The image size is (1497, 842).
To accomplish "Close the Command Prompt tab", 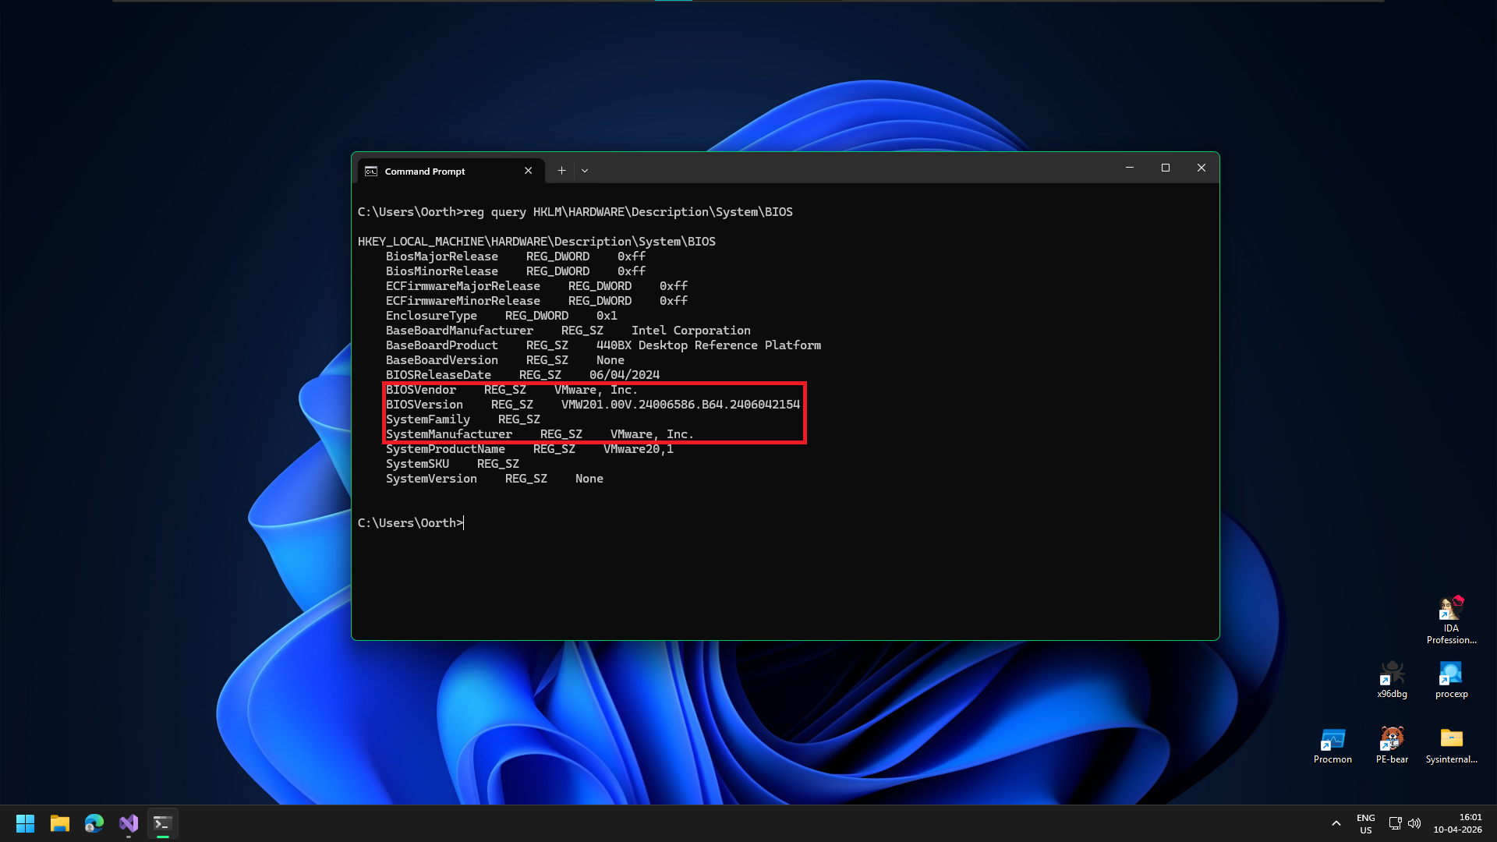I will click(528, 171).
